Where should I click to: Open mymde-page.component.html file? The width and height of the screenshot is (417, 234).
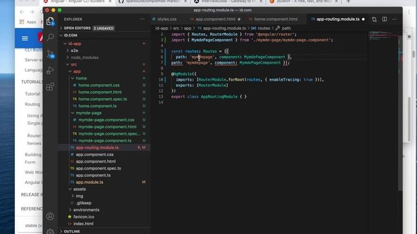coord(107,127)
